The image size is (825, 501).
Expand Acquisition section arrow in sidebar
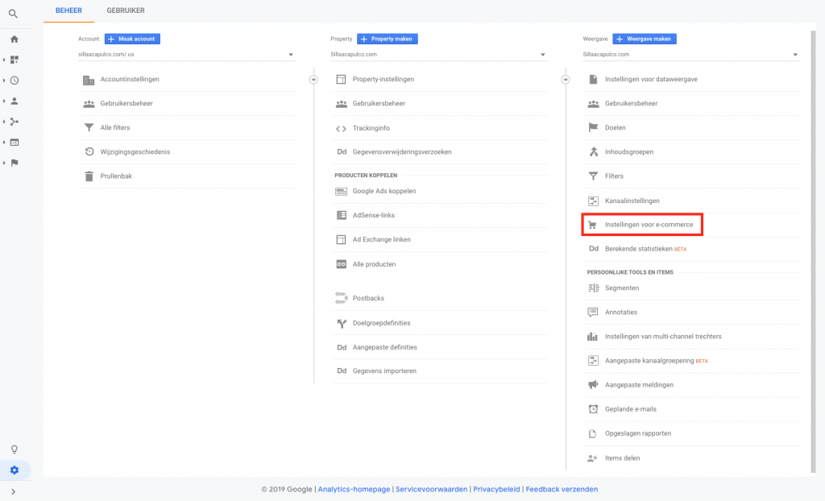(4, 122)
